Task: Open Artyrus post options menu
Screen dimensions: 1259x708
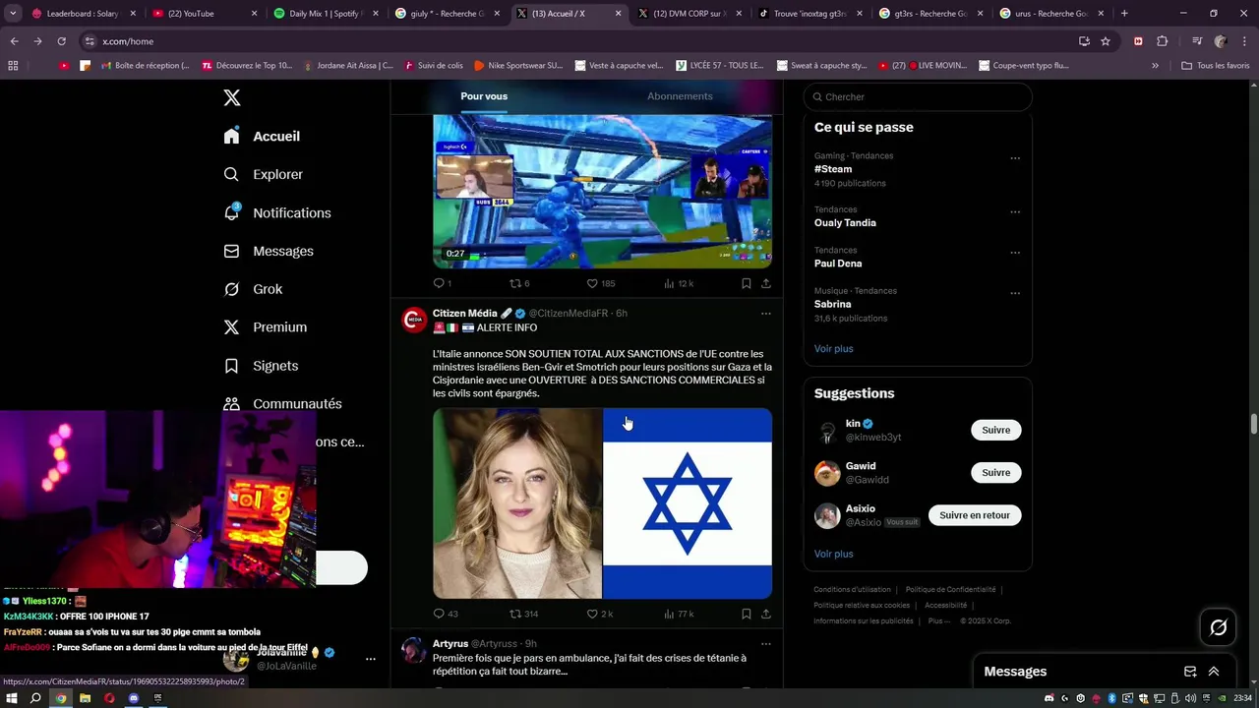Action: pyautogui.click(x=766, y=644)
